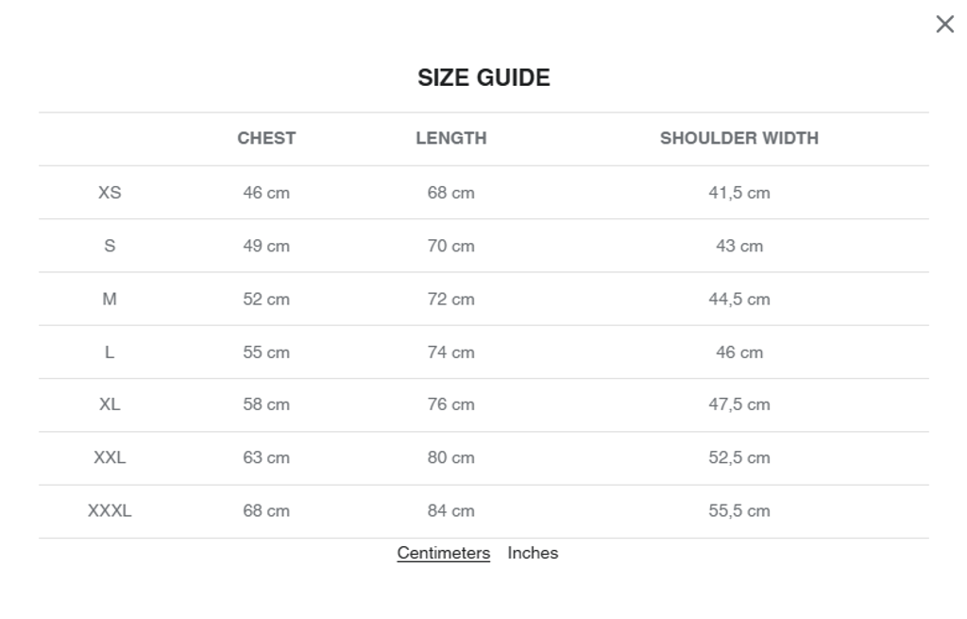
Task: Click the SIZE GUIDE title
Action: (x=483, y=77)
